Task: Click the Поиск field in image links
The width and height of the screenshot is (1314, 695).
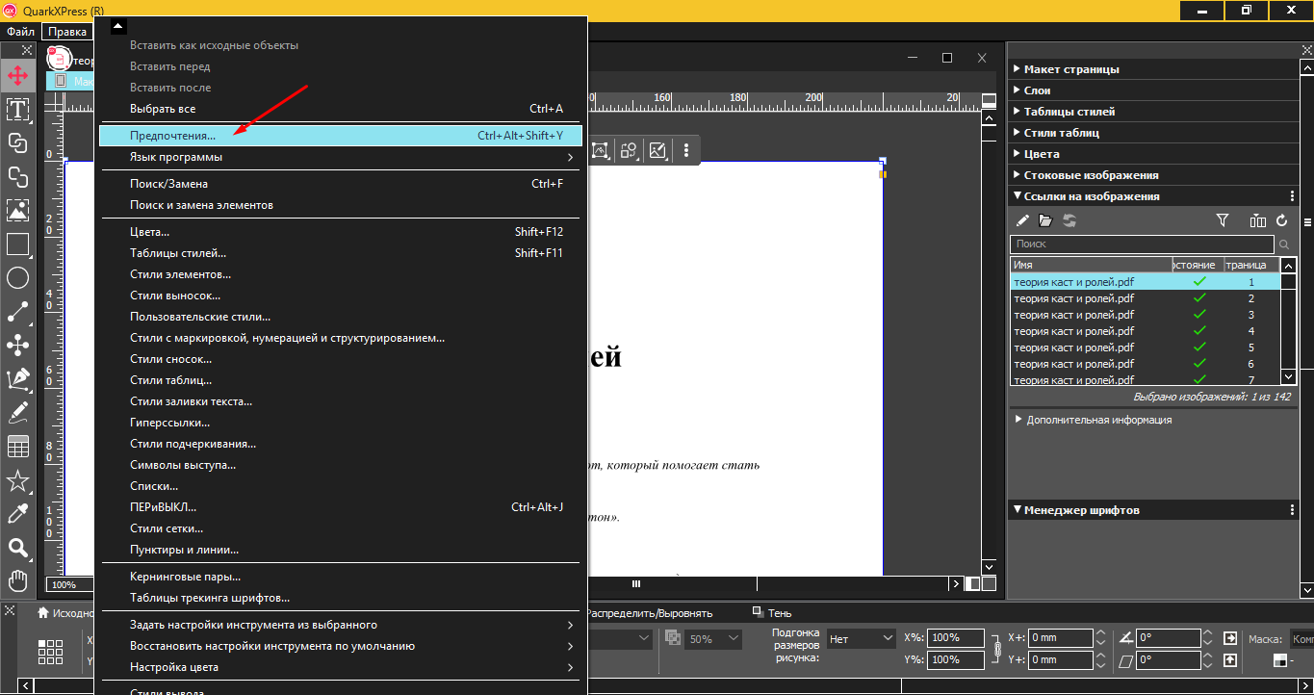Action: point(1144,245)
